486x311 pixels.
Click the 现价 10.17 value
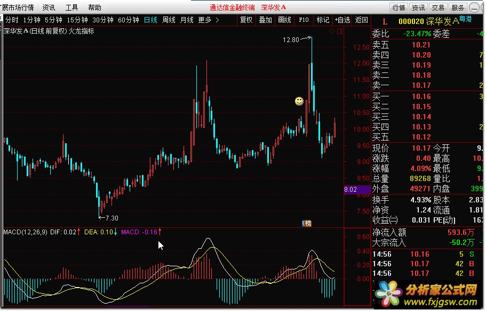click(421, 148)
